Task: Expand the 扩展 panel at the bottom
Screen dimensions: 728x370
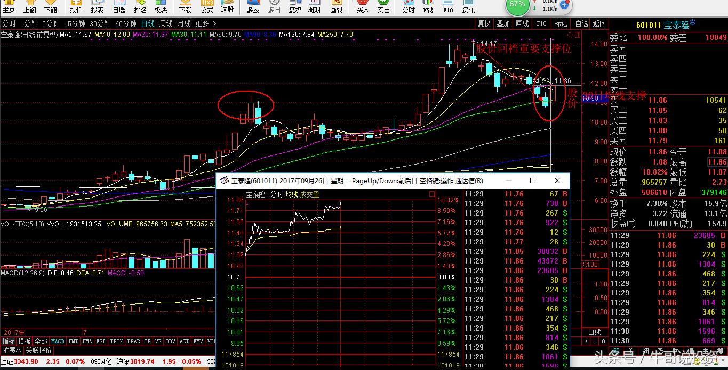Action: (11, 350)
